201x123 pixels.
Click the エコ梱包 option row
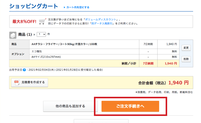pos(36,51)
